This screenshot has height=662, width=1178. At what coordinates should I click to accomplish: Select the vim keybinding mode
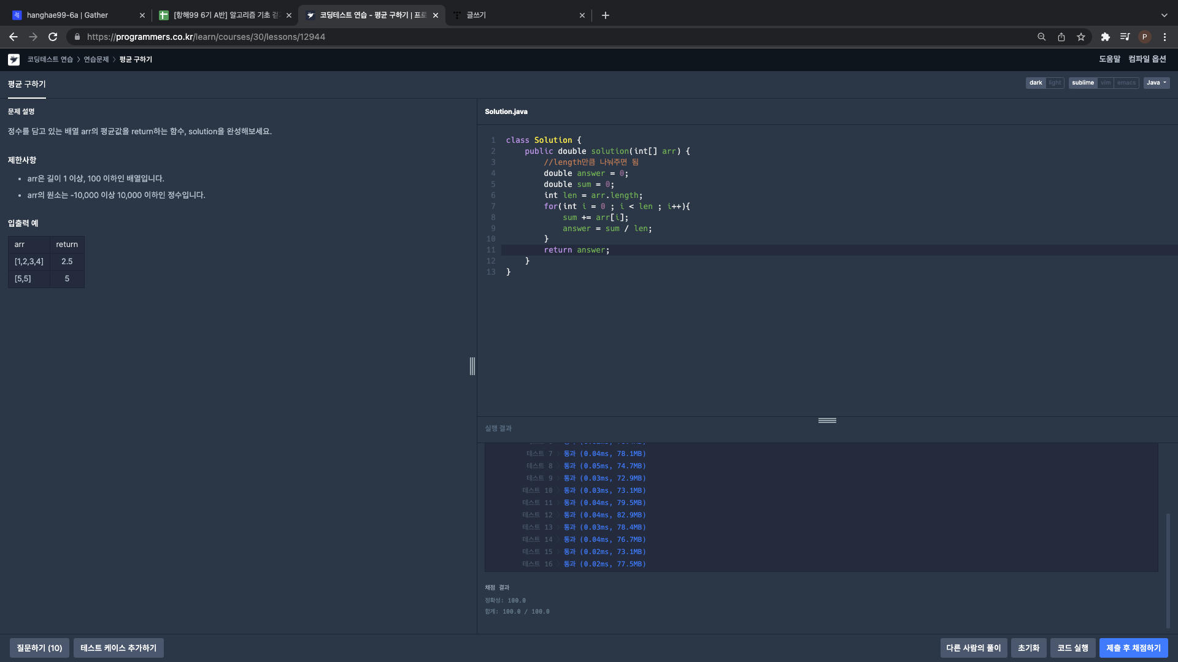[1106, 83]
